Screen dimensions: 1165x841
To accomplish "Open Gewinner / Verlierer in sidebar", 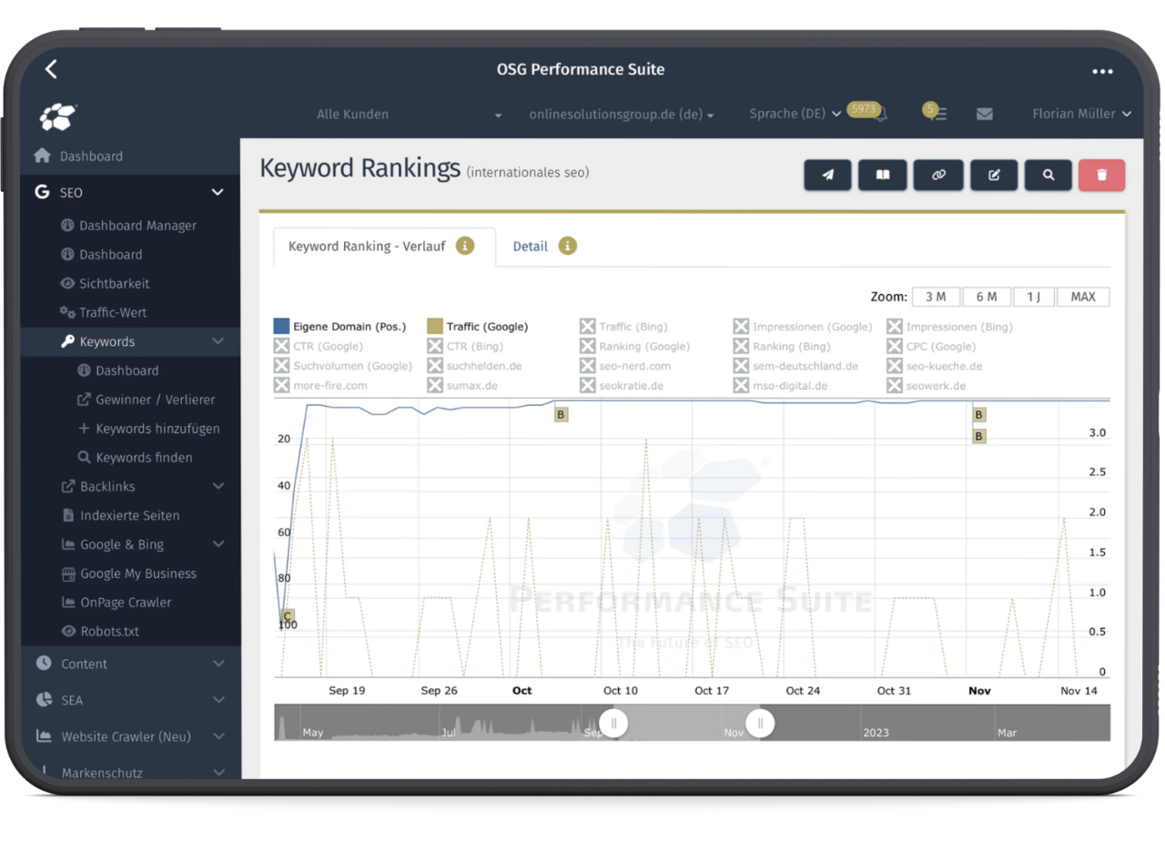I will point(156,399).
